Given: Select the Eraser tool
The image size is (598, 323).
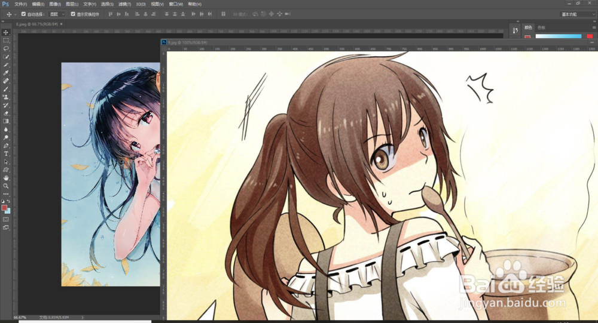Looking at the screenshot, I should (x=6, y=113).
